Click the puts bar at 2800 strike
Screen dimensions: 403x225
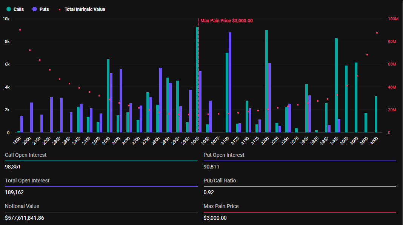tap(161, 100)
